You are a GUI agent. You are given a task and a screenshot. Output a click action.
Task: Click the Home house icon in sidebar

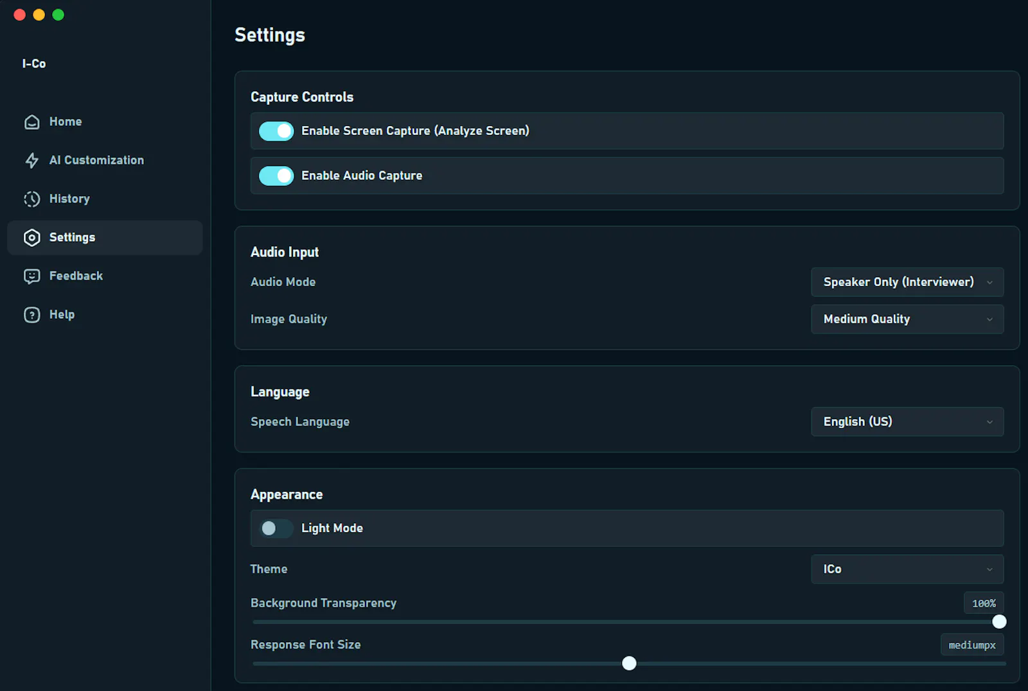click(x=32, y=122)
